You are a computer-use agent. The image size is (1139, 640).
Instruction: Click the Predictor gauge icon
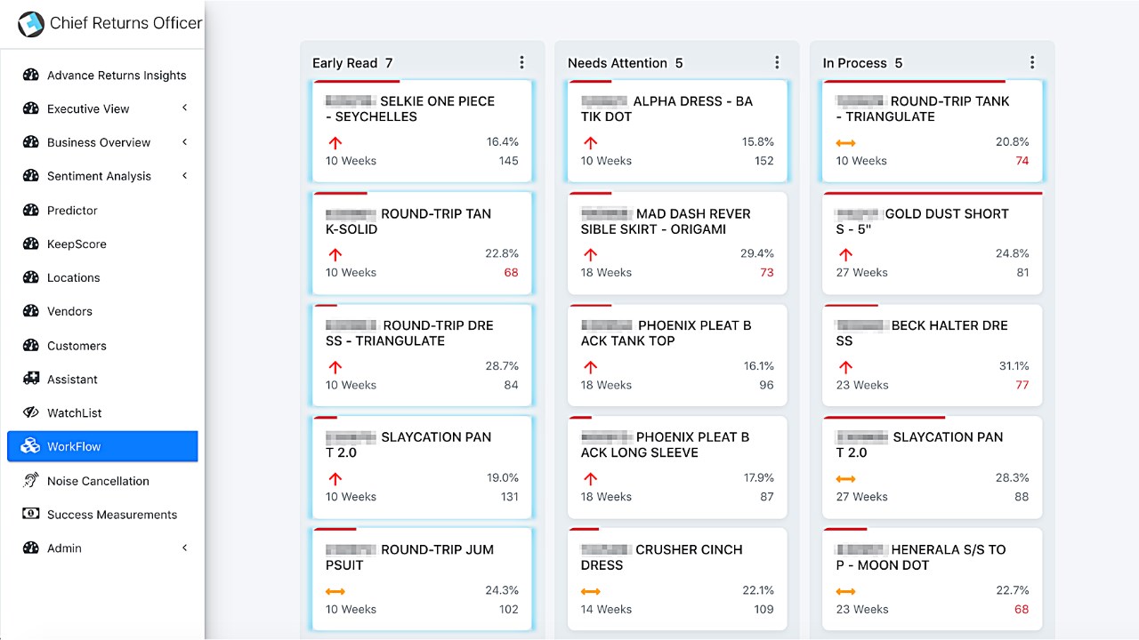(x=31, y=211)
